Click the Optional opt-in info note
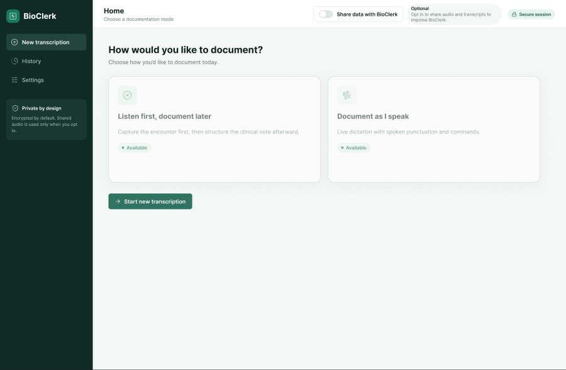 tap(454, 14)
